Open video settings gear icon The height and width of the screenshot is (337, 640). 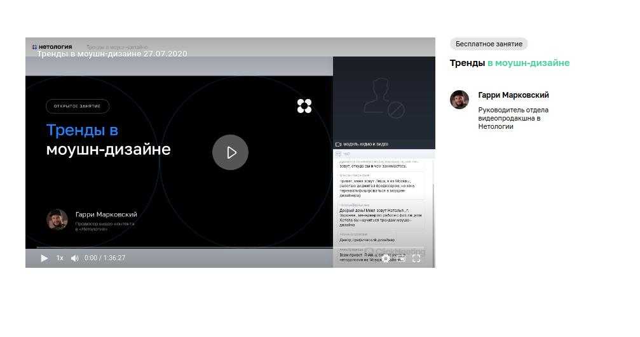coord(386,258)
